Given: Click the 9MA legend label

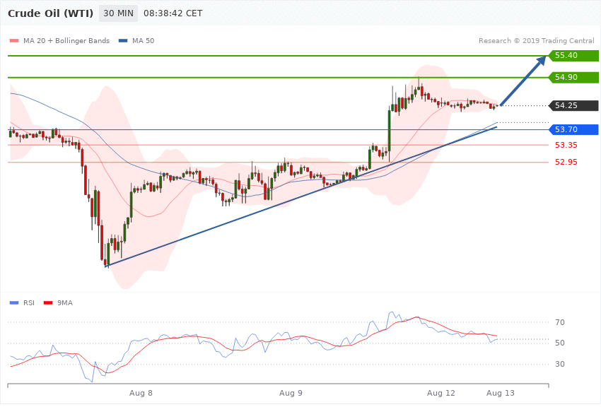Looking at the screenshot, I should coord(65,303).
